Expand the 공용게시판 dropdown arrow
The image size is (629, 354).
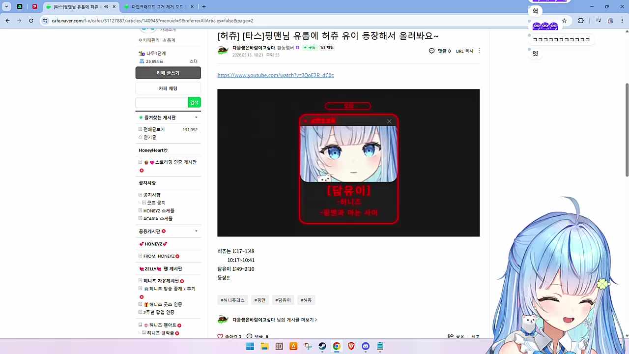pyautogui.click(x=196, y=231)
